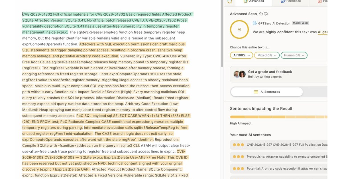The height and width of the screenshot is (179, 342).
Task: Click the three dots beside the Prerequisite sentence
Action: [238, 156]
